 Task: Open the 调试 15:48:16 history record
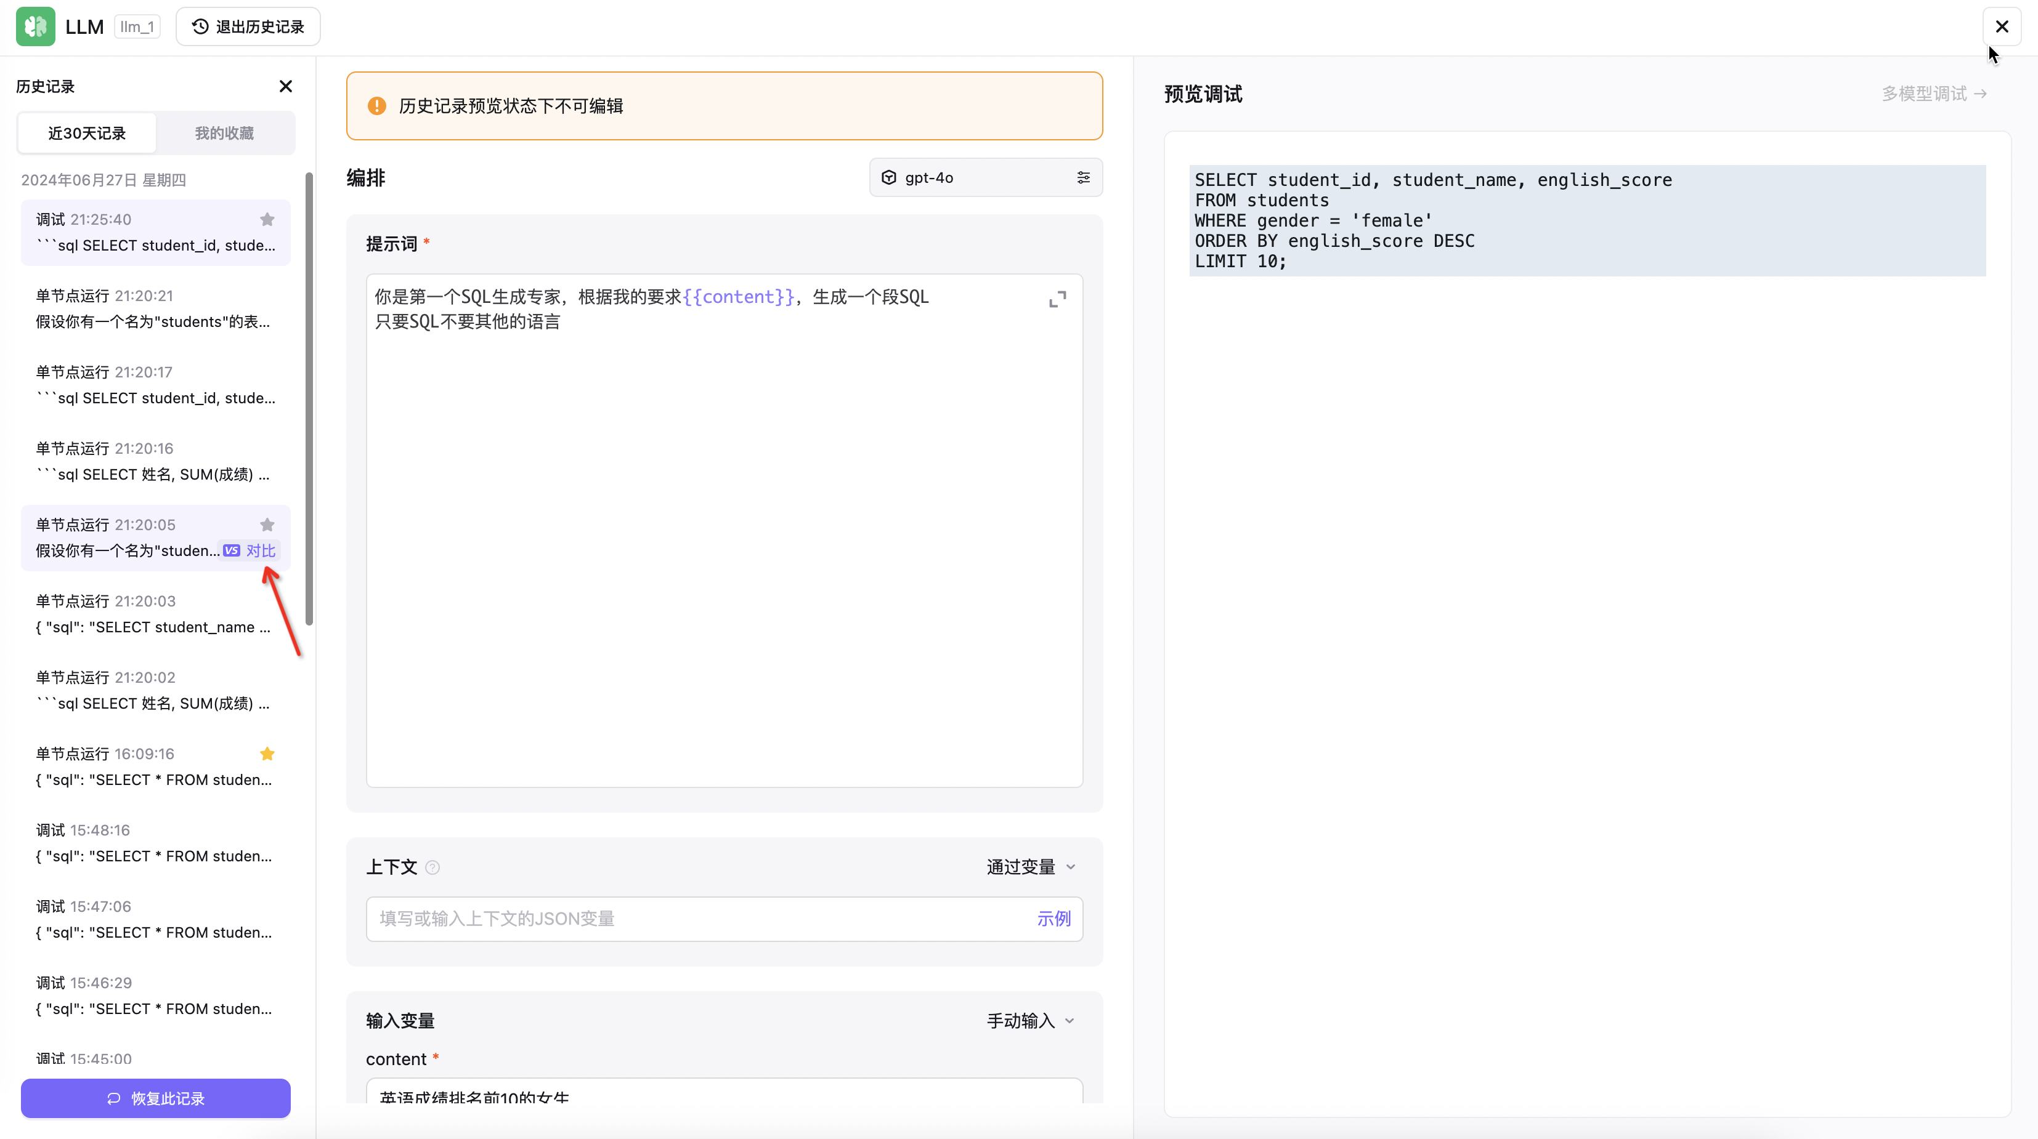click(x=156, y=843)
